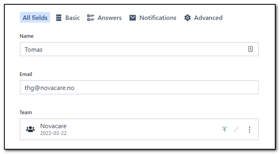Select the Novacare team entry
The image size is (280, 154).
click(x=139, y=129)
